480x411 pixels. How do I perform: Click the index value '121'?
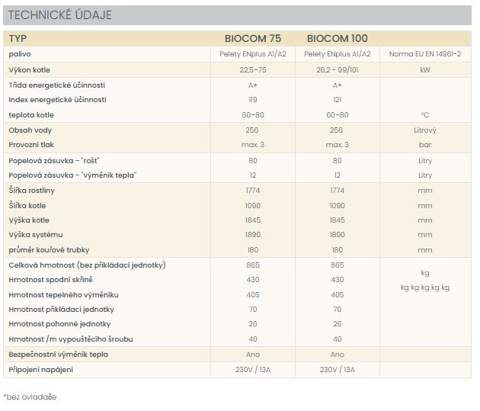[337, 100]
